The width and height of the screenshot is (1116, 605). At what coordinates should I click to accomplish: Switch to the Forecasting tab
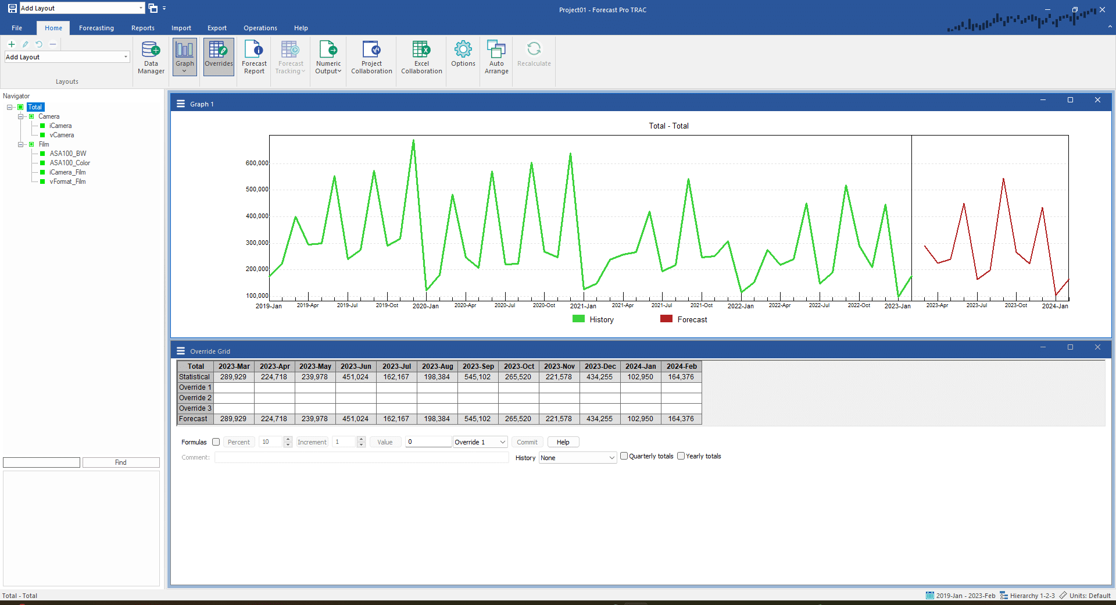click(96, 28)
